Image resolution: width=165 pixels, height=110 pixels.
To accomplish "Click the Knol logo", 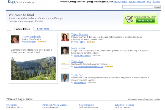I will click(x=12, y=2).
